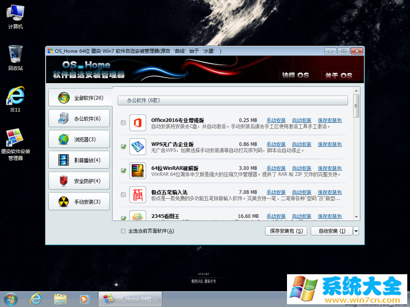Open the 回收站 recycle bin icon
Image resolution: width=410 pixels, height=307 pixels.
[15, 58]
